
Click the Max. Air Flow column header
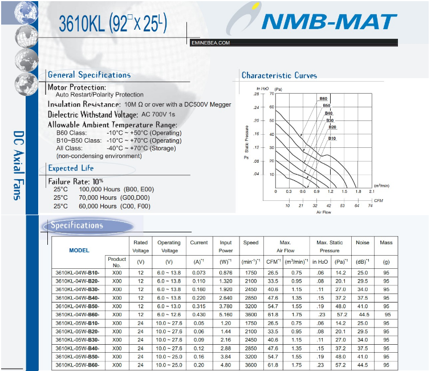[285, 247]
